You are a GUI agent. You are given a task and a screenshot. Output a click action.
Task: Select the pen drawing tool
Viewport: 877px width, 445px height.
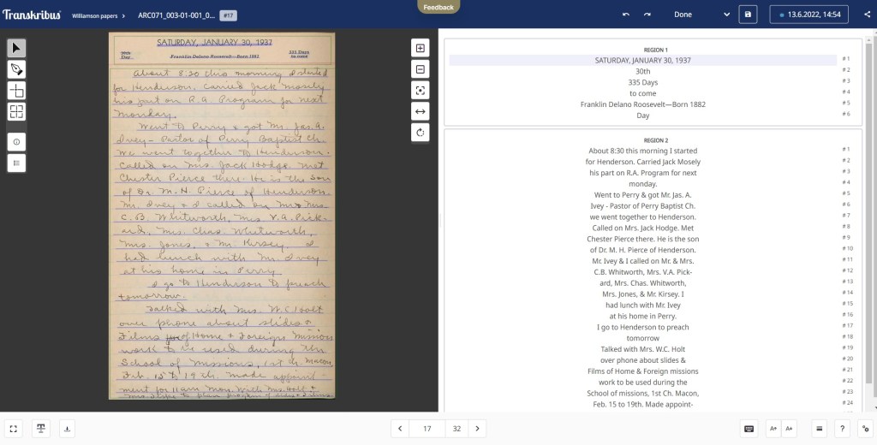[x=17, y=69]
